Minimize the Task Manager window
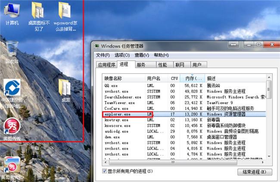The height and width of the screenshot is (182, 280). pyautogui.click(x=249, y=44)
